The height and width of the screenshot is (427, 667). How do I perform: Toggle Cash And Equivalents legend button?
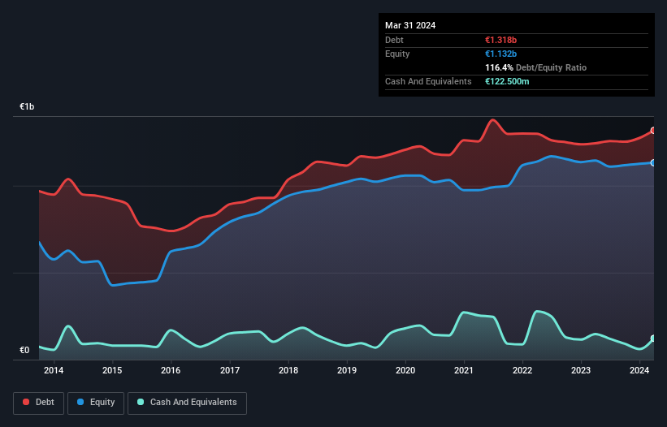[x=187, y=403]
